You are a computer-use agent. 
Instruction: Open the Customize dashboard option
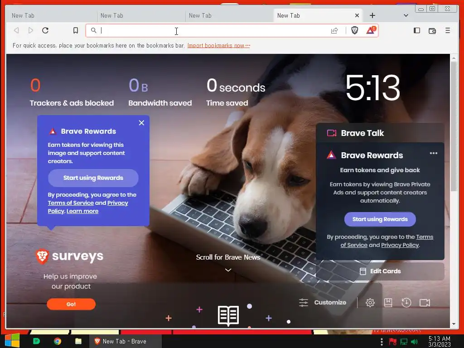[x=323, y=302]
